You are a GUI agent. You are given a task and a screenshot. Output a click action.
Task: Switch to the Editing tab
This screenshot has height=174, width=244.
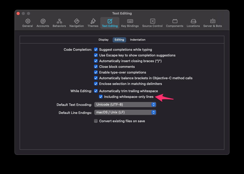[119, 40]
